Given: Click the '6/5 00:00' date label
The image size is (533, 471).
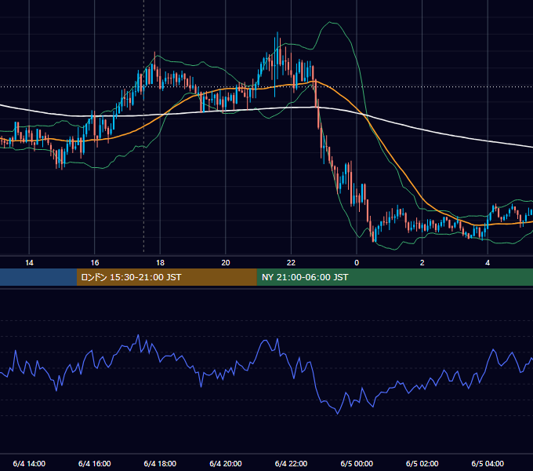Looking at the screenshot, I should 357,463.
